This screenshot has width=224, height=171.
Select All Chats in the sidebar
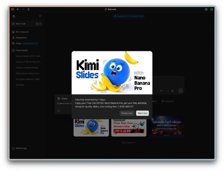click(x=20, y=85)
